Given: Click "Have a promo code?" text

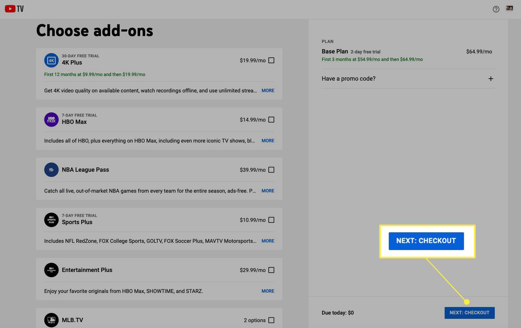Looking at the screenshot, I should coord(349,79).
